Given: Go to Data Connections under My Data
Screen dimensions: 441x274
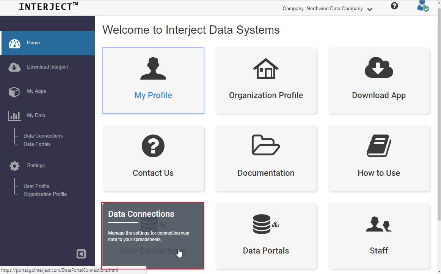Looking at the screenshot, I should coord(43,136).
